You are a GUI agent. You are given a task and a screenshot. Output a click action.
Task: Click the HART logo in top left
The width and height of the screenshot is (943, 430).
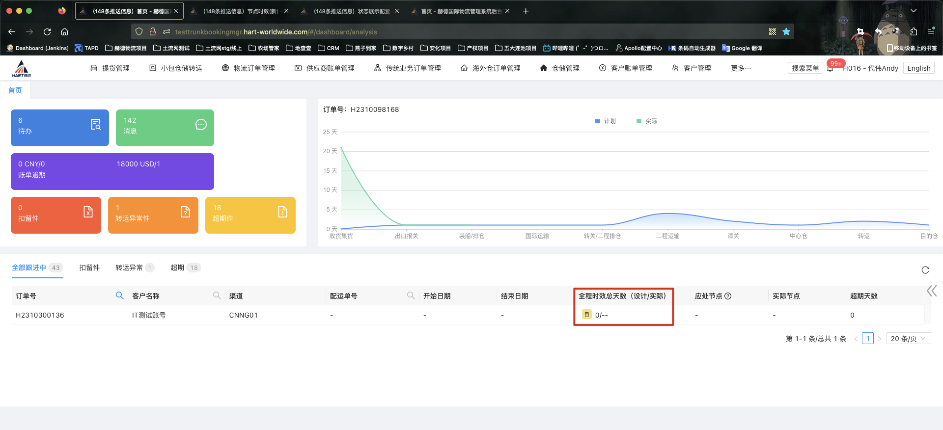pyautogui.click(x=21, y=69)
